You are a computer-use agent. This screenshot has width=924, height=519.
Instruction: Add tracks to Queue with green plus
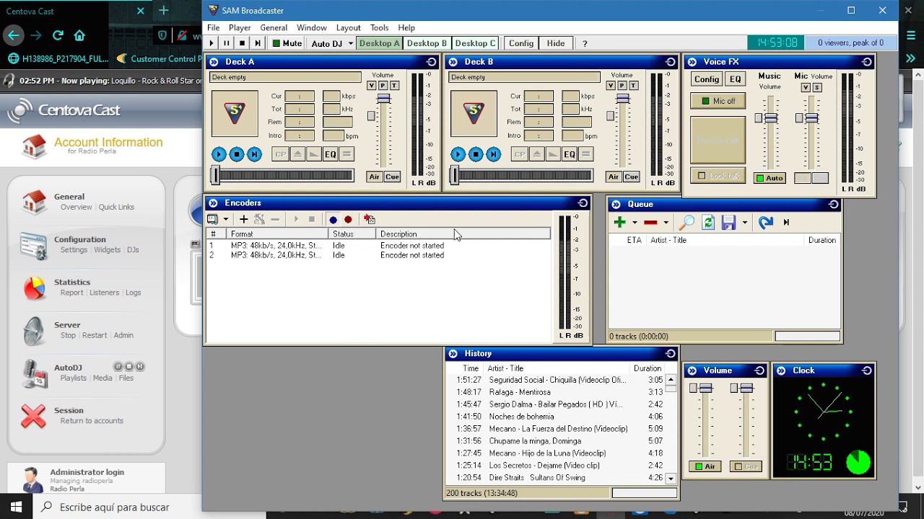[x=619, y=222]
